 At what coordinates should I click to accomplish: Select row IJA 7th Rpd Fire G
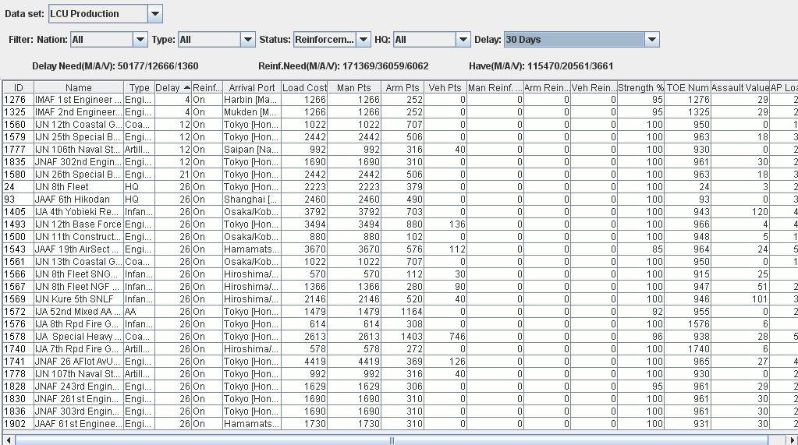399,349
